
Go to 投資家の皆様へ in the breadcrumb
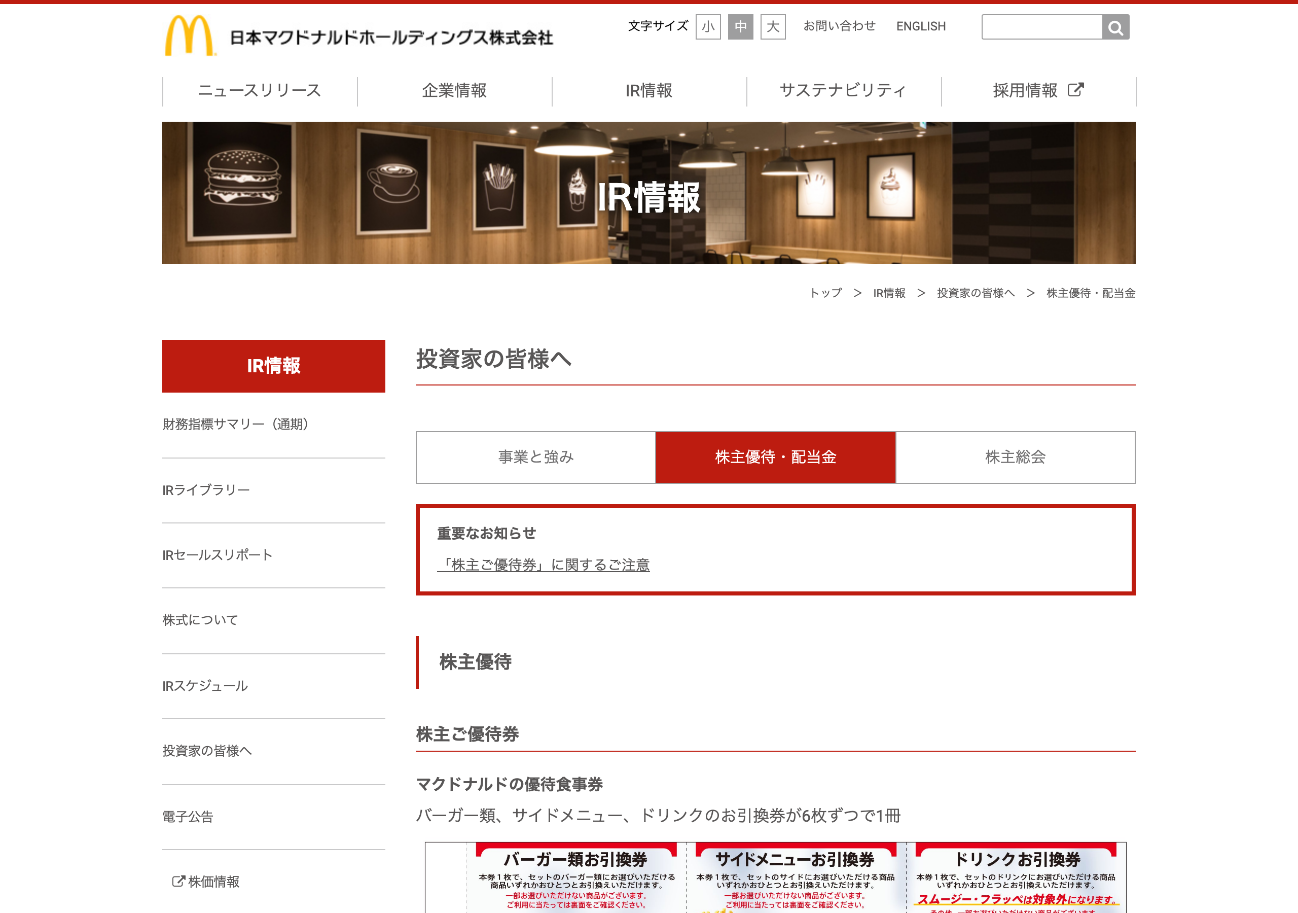976,293
